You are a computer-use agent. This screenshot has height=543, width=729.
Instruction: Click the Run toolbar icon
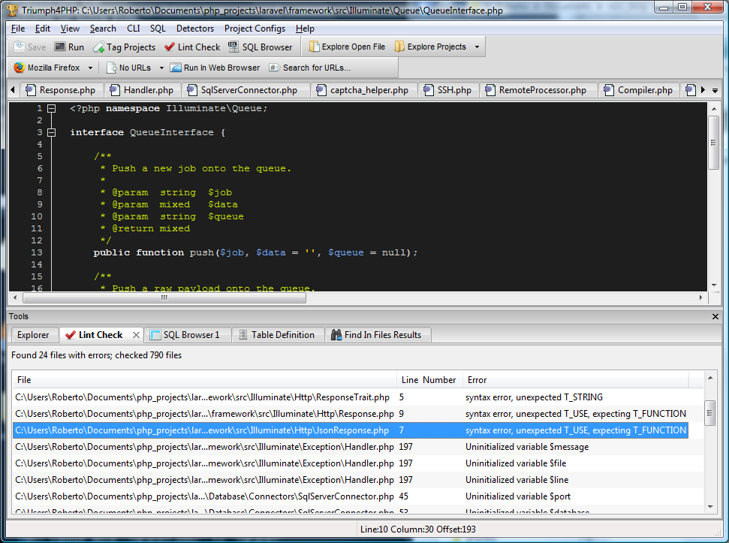click(x=60, y=47)
